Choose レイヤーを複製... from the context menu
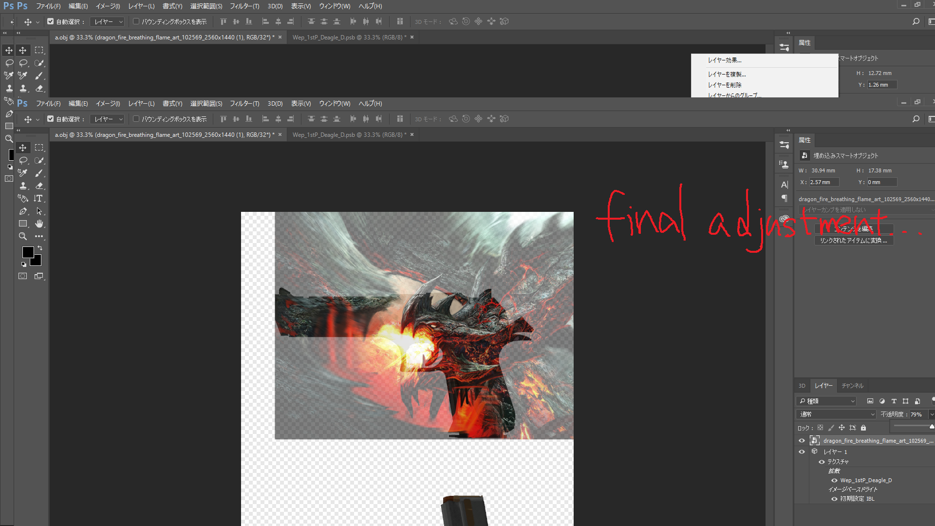The width and height of the screenshot is (935, 526). coord(727,74)
